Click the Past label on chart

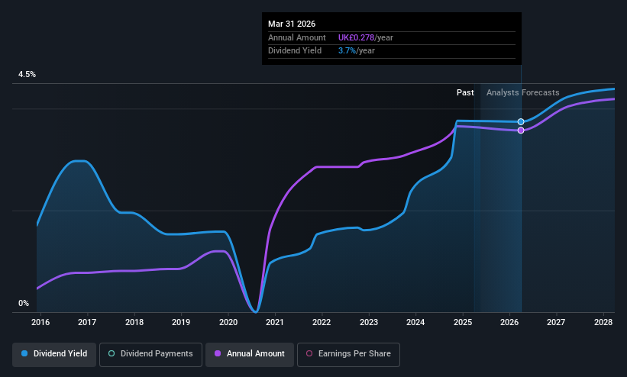[x=465, y=93]
